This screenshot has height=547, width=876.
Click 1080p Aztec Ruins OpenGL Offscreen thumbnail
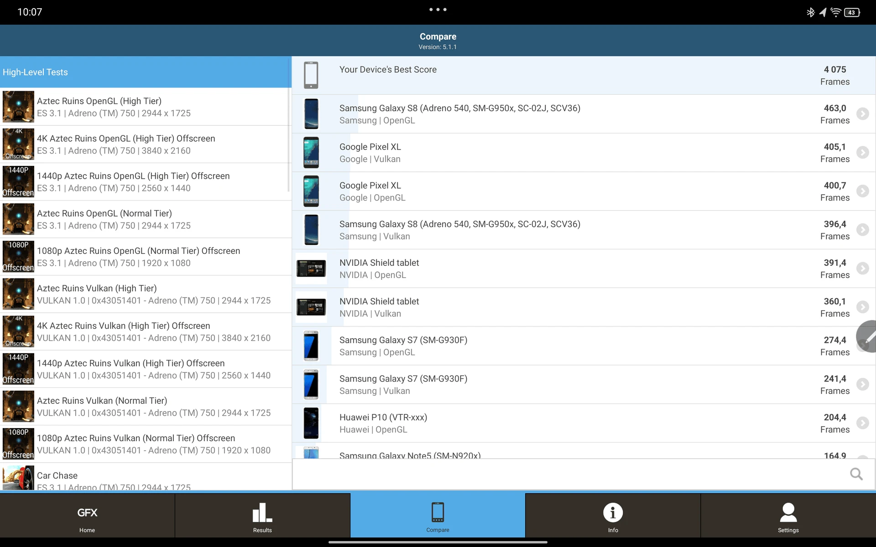pos(18,257)
